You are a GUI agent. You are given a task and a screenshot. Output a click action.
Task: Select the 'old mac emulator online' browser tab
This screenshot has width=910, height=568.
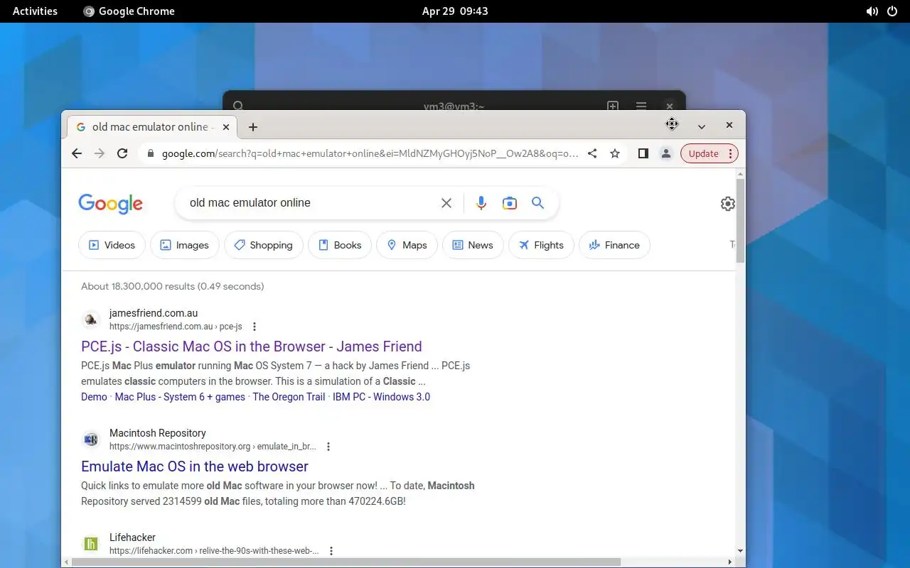click(153, 127)
